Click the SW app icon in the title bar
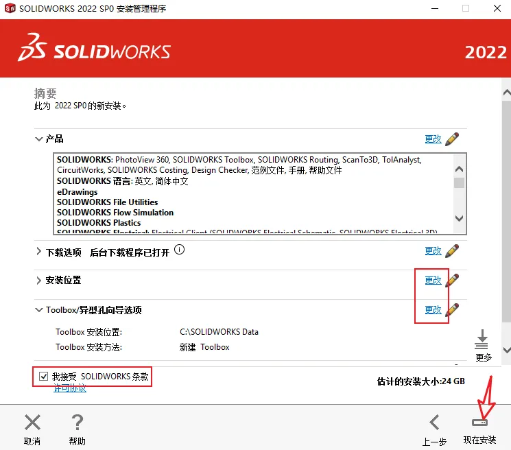 pyautogui.click(x=10, y=8)
